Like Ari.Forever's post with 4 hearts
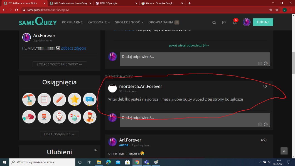 tap(265, 140)
